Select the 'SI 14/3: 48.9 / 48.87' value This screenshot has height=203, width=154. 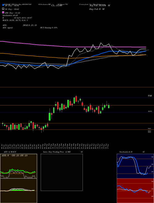coord(23,18)
